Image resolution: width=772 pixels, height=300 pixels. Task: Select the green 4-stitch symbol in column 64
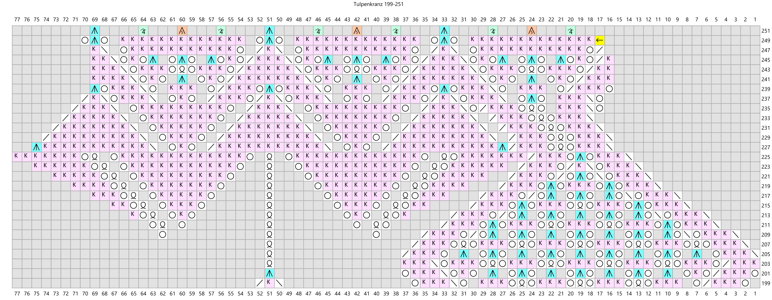pos(143,30)
